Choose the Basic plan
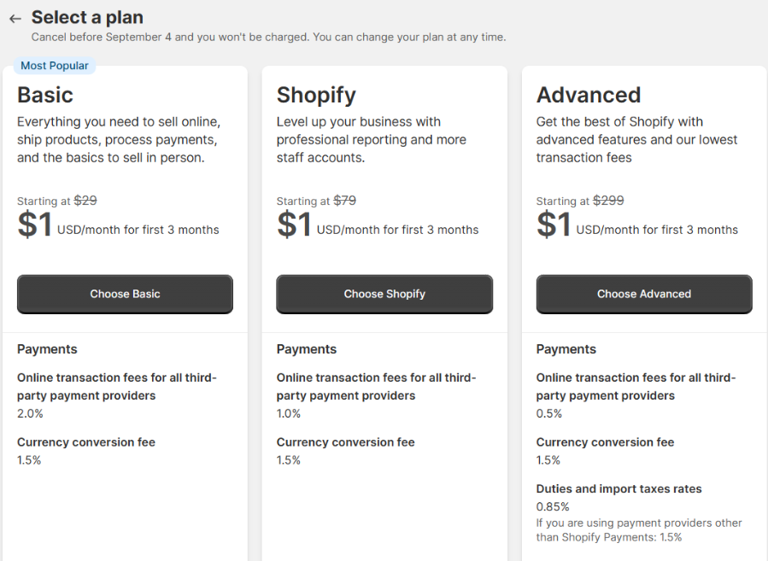 coord(125,294)
